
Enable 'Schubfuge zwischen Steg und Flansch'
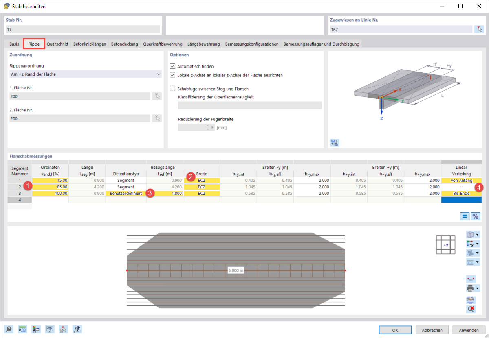[173, 89]
